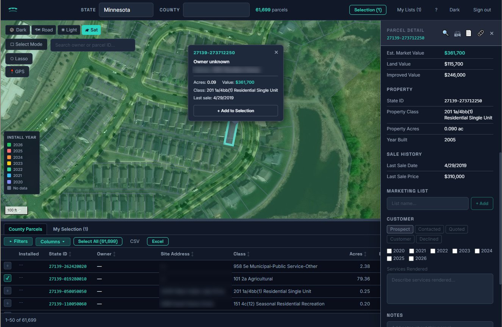Close the Parcel Detail panel

pyautogui.click(x=492, y=33)
